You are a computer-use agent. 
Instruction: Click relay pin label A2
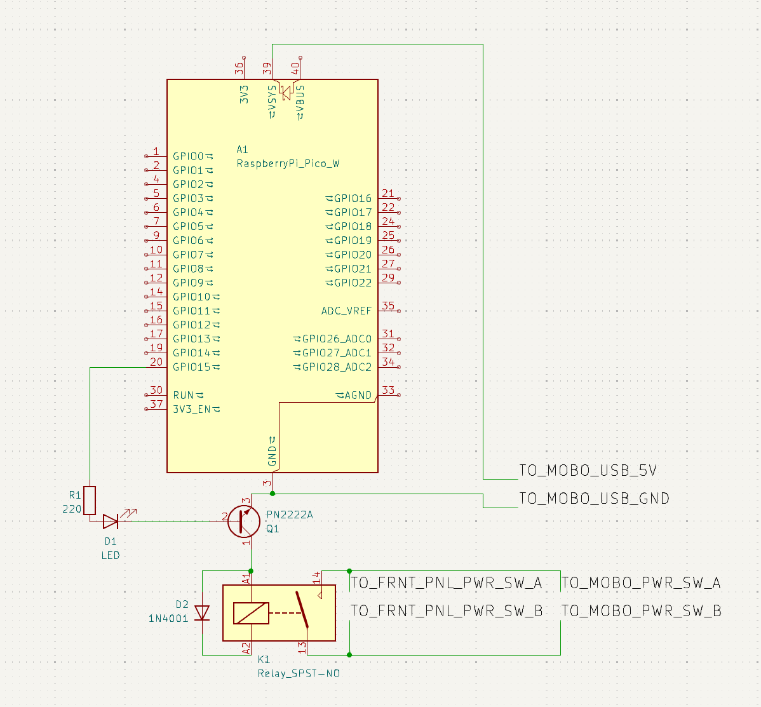click(x=246, y=649)
